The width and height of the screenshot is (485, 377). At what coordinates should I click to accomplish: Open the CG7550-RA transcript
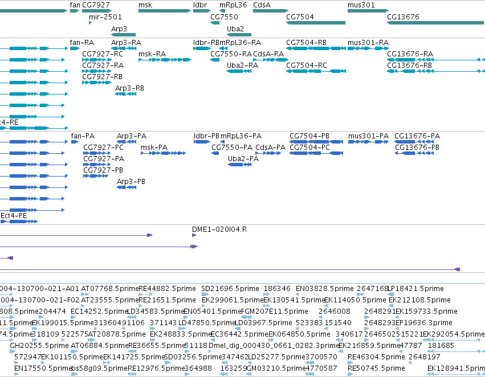[215, 60]
